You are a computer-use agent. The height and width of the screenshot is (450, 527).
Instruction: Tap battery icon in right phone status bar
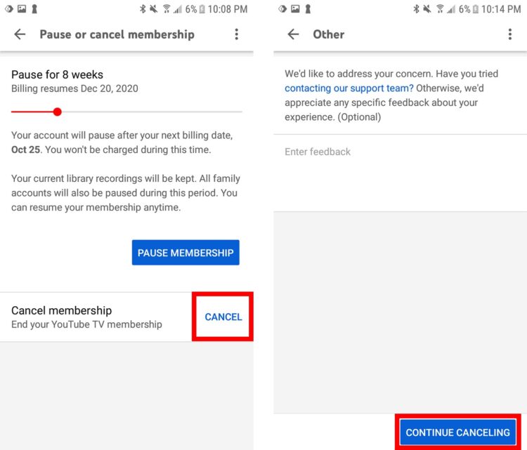click(x=476, y=9)
